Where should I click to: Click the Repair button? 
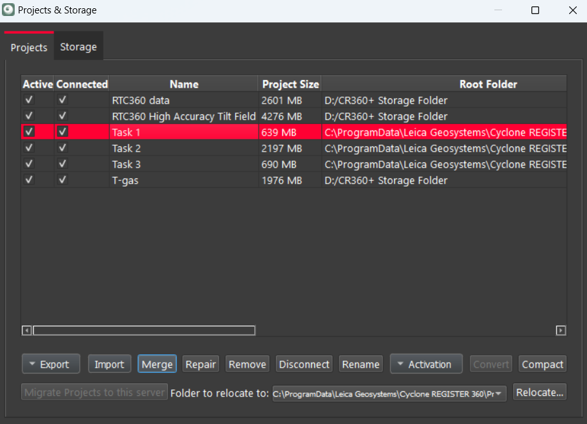pos(201,365)
